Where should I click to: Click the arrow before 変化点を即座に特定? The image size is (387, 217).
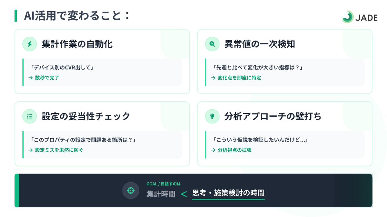(213, 78)
